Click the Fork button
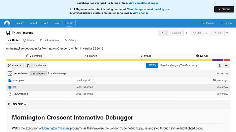The height and width of the screenshot is (132, 236). 218,33
